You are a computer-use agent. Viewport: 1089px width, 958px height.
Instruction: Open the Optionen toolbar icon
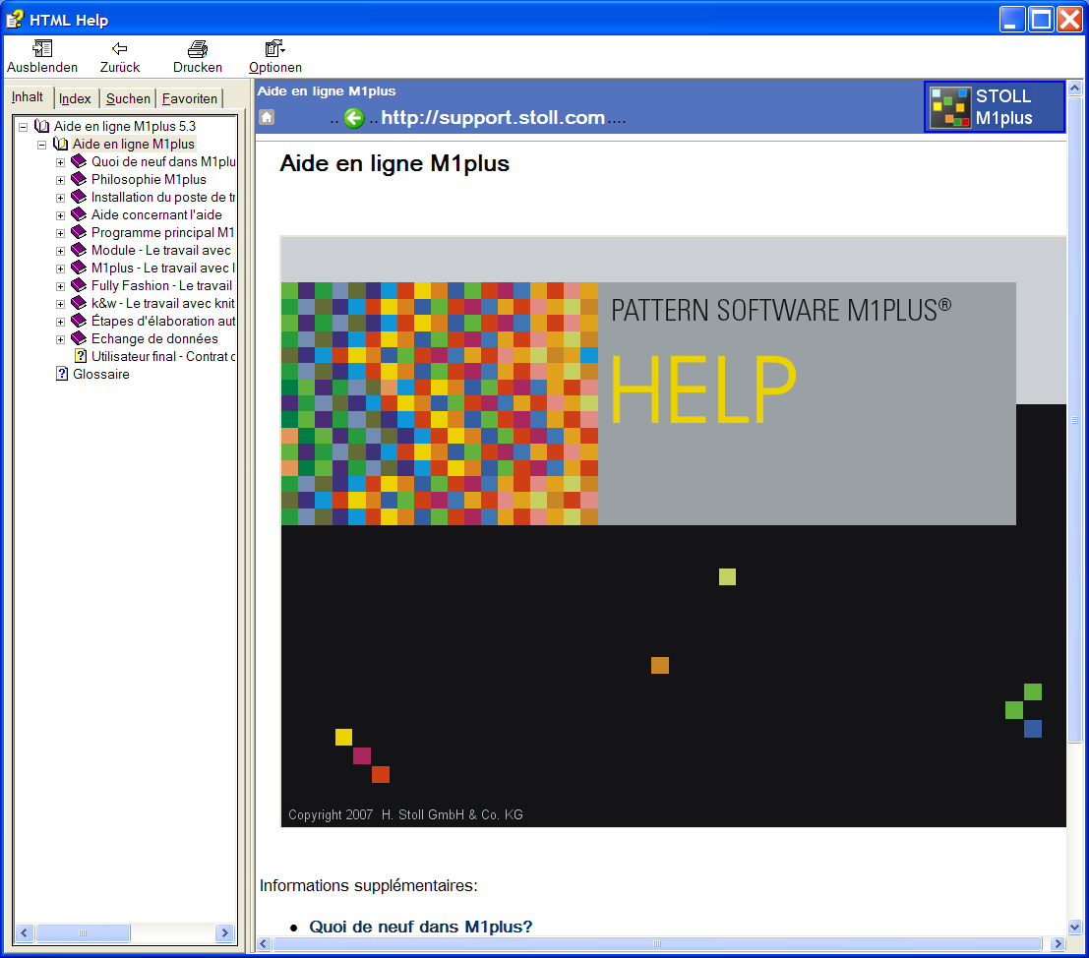coord(274,48)
